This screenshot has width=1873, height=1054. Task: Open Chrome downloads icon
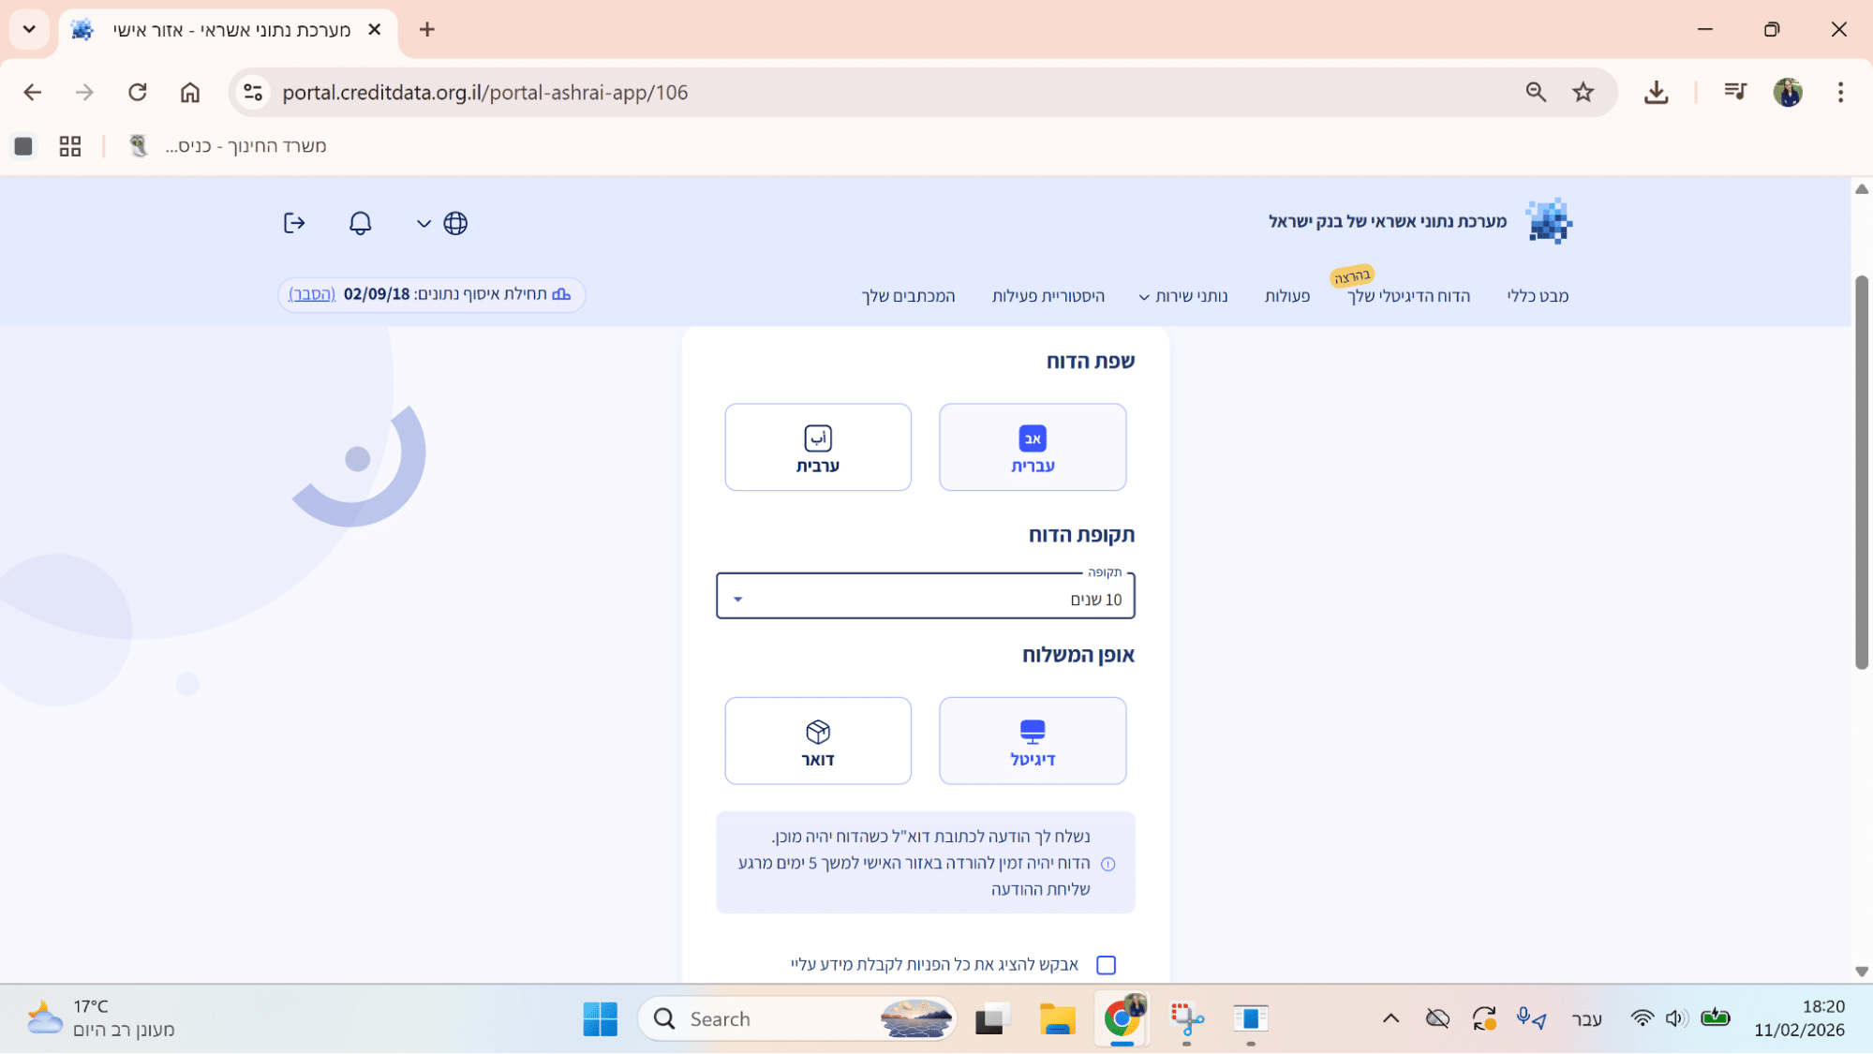(x=1656, y=92)
